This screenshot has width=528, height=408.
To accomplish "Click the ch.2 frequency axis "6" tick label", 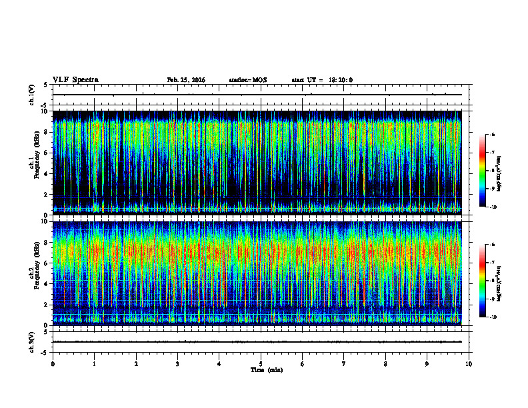I will click(x=47, y=263).
